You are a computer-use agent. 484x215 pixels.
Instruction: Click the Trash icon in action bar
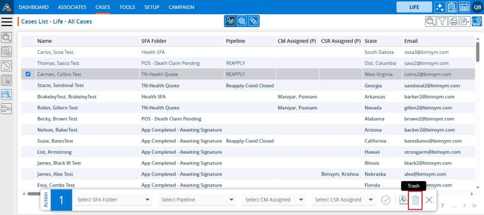(x=415, y=200)
